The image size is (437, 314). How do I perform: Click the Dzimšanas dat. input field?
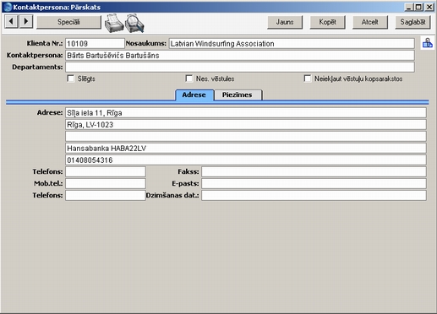pos(314,195)
